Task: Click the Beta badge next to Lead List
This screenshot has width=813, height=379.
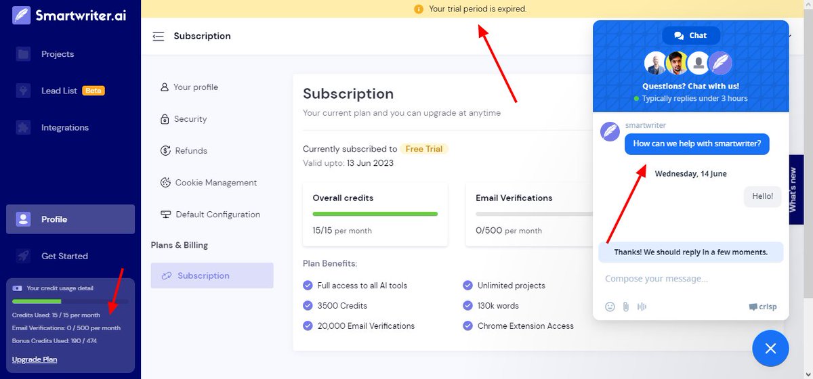Action: (x=93, y=91)
